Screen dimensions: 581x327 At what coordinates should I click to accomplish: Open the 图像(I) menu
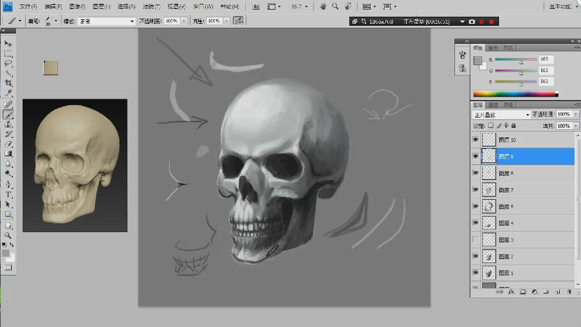(77, 6)
